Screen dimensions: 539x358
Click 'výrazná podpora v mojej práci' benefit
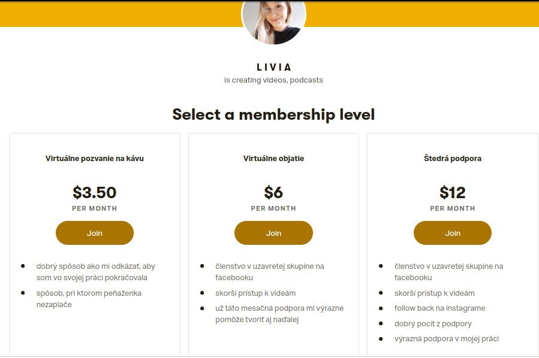446,339
